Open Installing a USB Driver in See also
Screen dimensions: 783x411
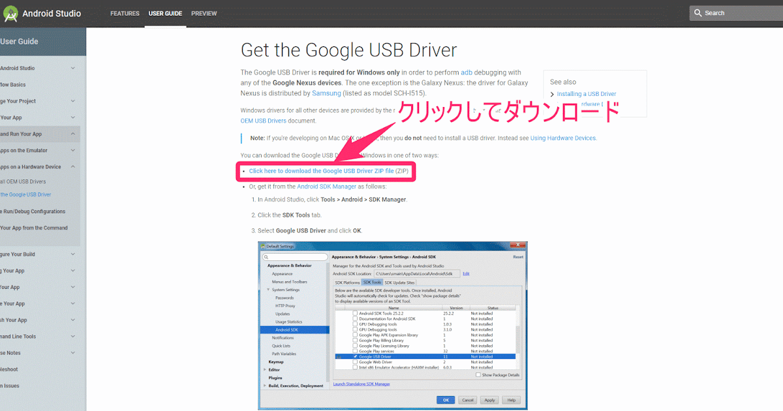(587, 94)
